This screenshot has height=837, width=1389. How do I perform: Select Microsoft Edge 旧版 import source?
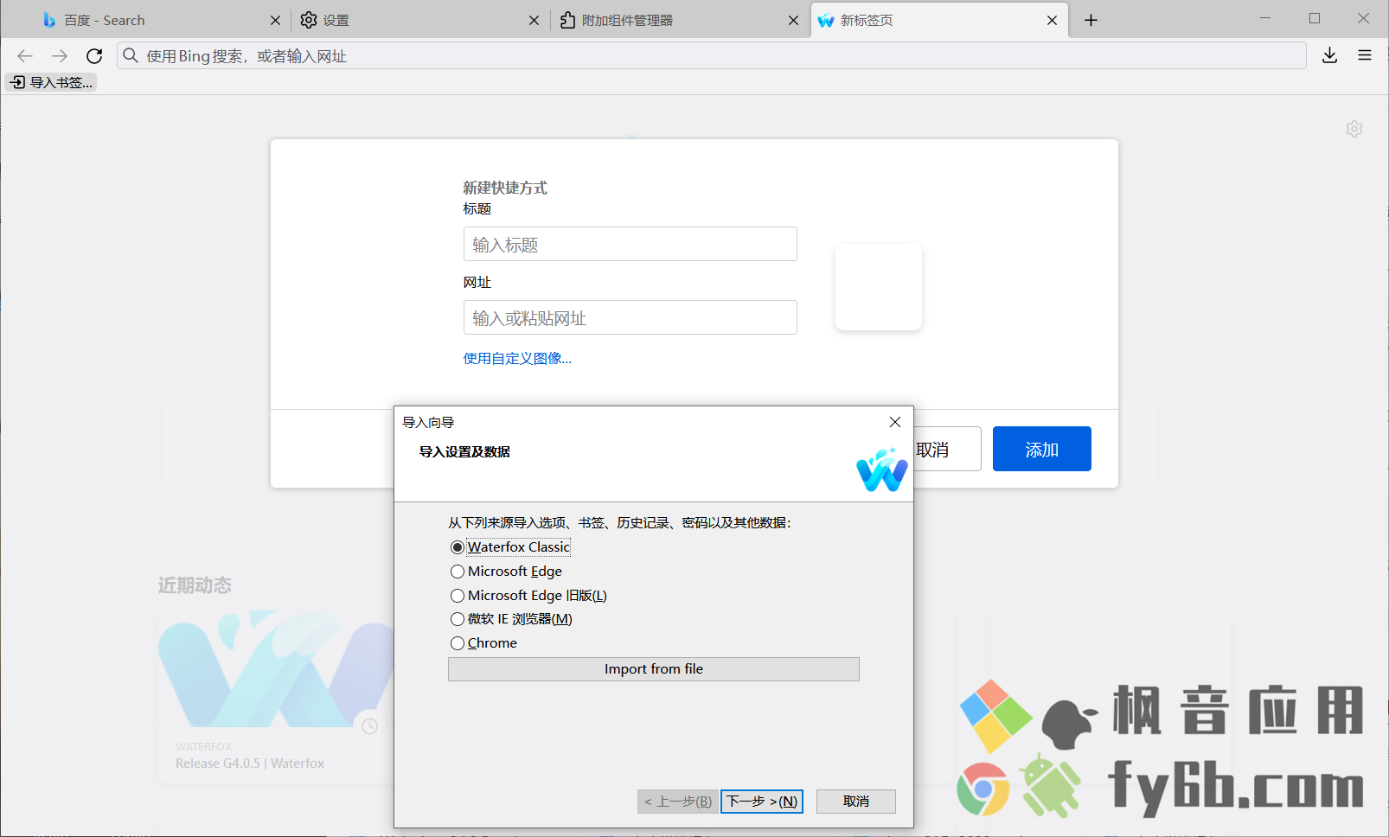[x=528, y=596]
